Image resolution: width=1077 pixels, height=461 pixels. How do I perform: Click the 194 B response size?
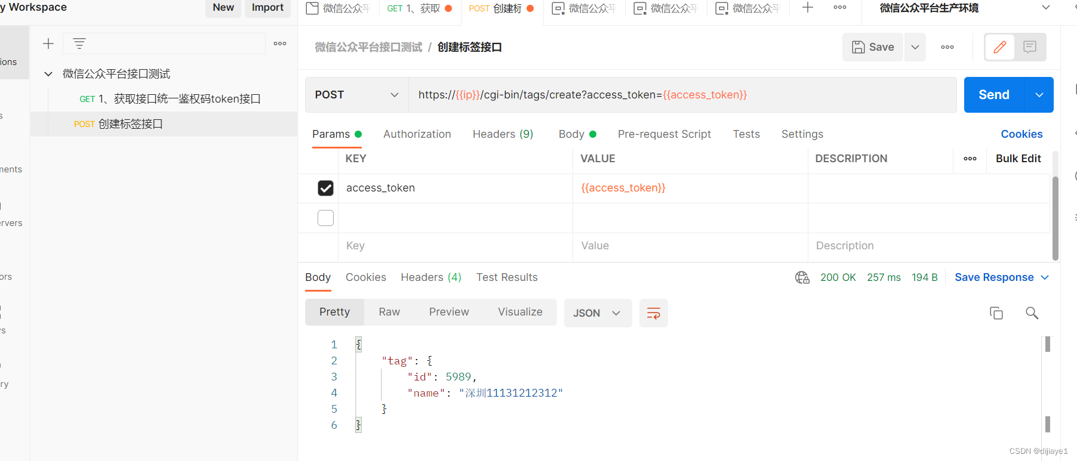tap(924, 277)
